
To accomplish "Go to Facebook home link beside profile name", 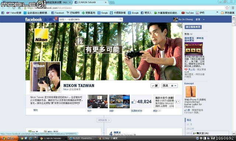I will (198, 19).
